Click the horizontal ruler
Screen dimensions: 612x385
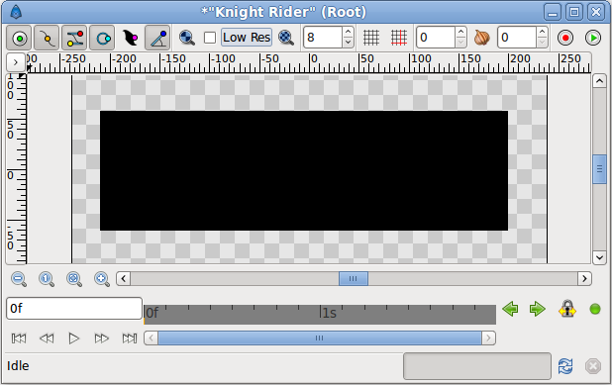pyautogui.click(x=308, y=63)
